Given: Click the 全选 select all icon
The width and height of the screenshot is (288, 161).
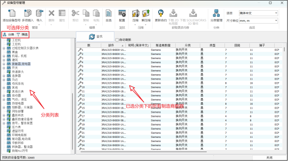Looking at the screenshot, I should click(x=109, y=13).
